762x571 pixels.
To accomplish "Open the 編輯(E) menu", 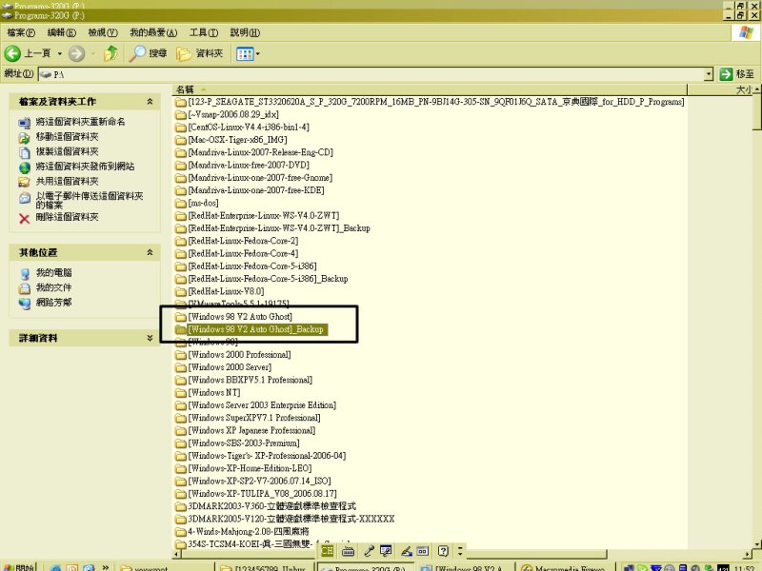I will [62, 32].
